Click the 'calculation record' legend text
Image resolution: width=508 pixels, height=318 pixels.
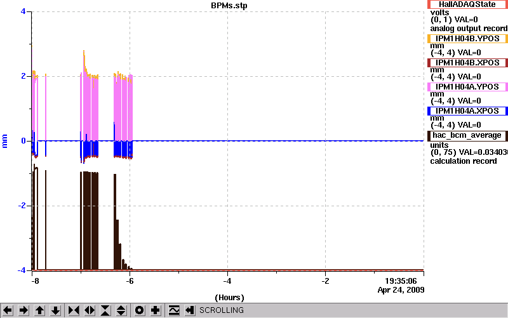pos(464,161)
